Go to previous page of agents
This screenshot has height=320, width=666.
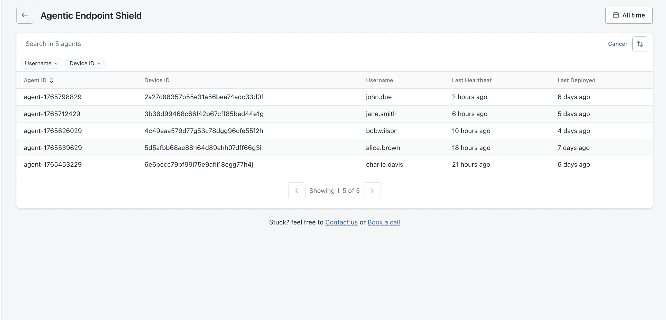[297, 191]
